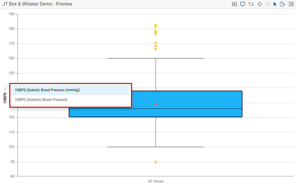The width and height of the screenshot is (296, 186).
Task: Open the wrench and screwdriver settings
Action: 291,4
